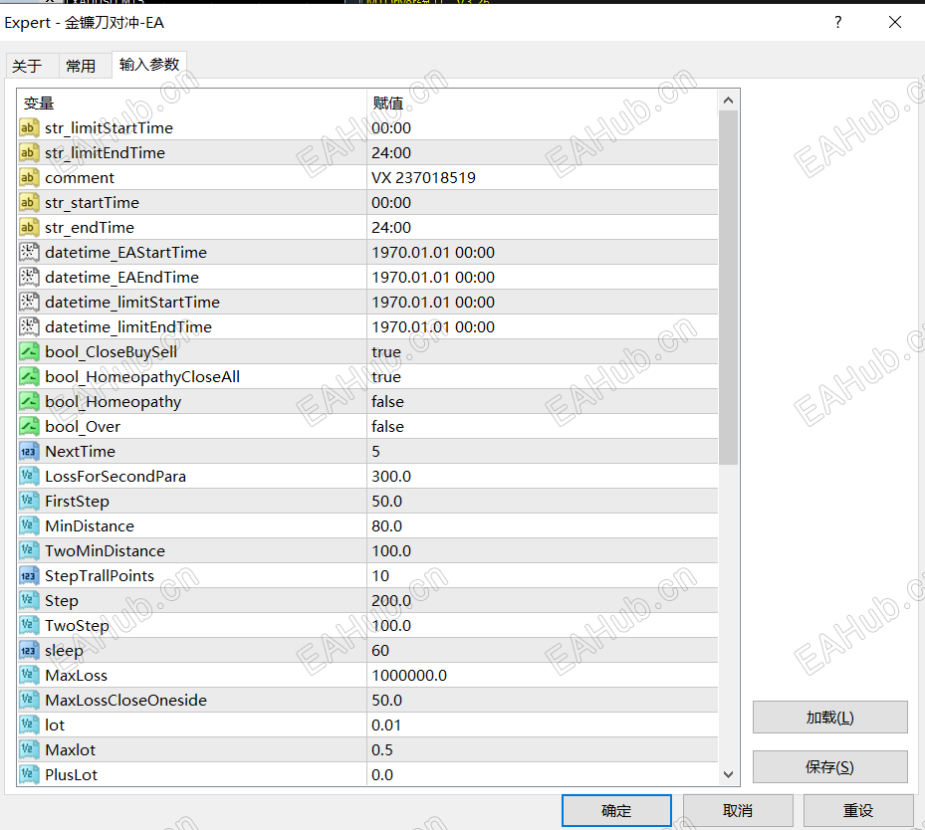The image size is (925, 830).
Task: Select the lot value 0.01
Action: click(x=386, y=726)
